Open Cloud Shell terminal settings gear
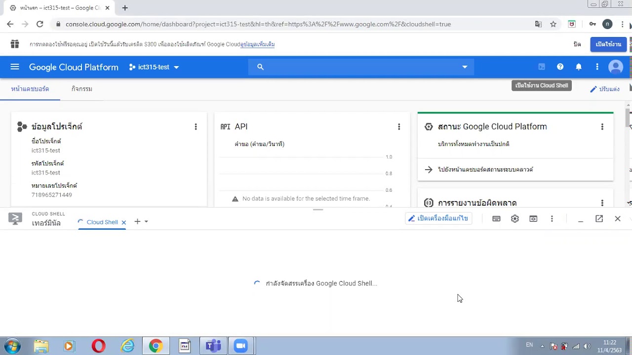Image resolution: width=632 pixels, height=355 pixels. (x=515, y=218)
